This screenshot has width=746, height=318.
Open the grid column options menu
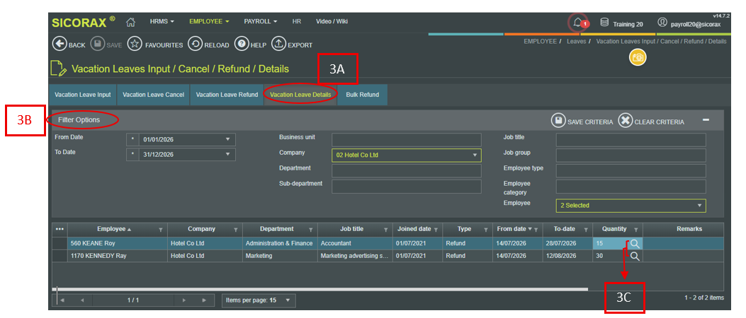[x=60, y=229]
